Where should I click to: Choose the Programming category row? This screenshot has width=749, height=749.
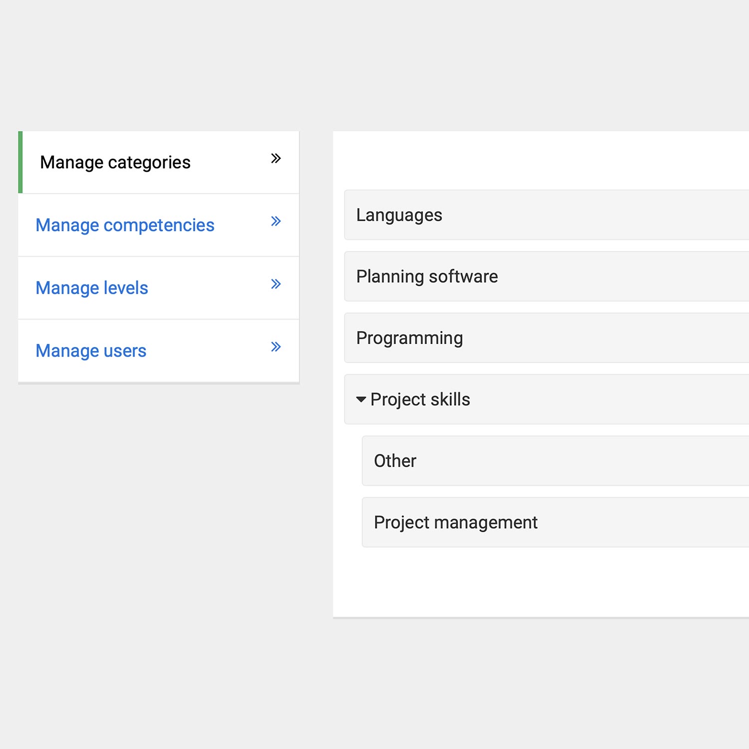(499, 338)
